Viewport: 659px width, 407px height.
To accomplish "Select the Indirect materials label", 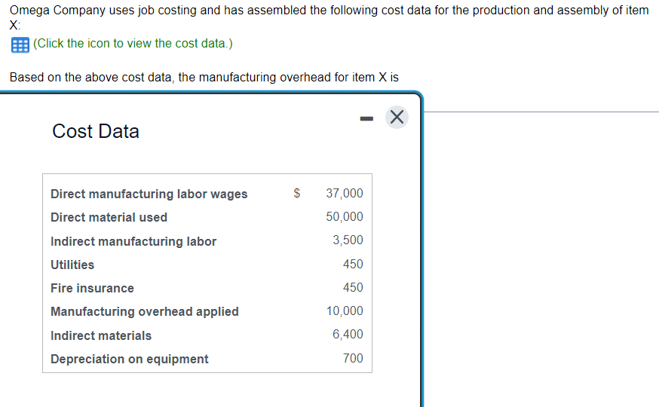I will pyautogui.click(x=101, y=335).
